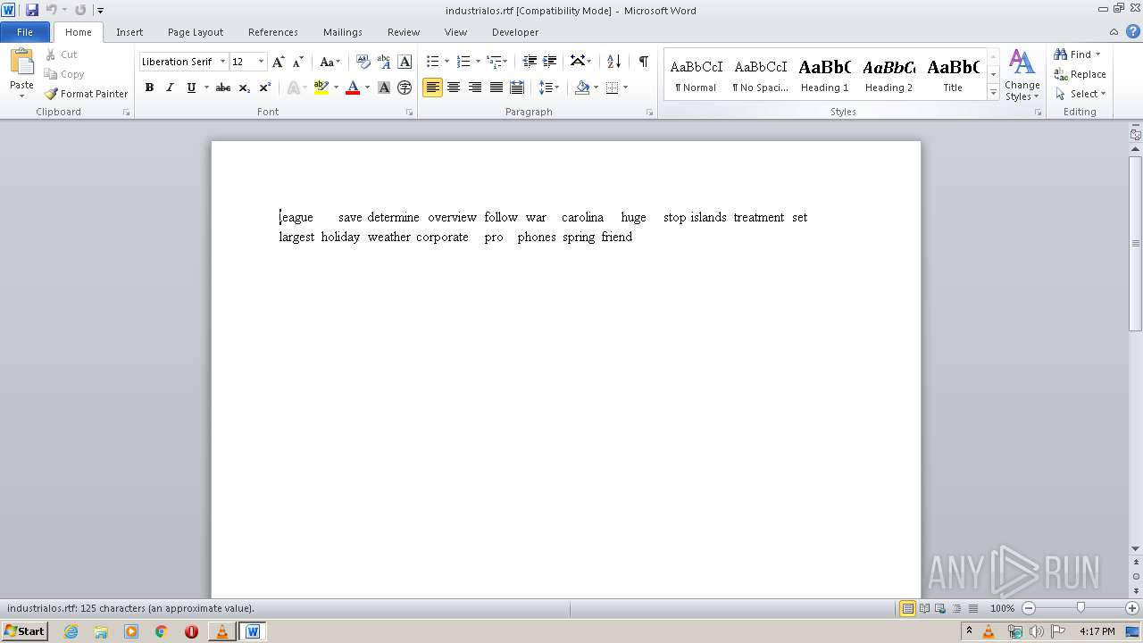Screen dimensions: 1143x643
Task: Switch to Full Screen Reading view
Action: pyautogui.click(x=924, y=608)
